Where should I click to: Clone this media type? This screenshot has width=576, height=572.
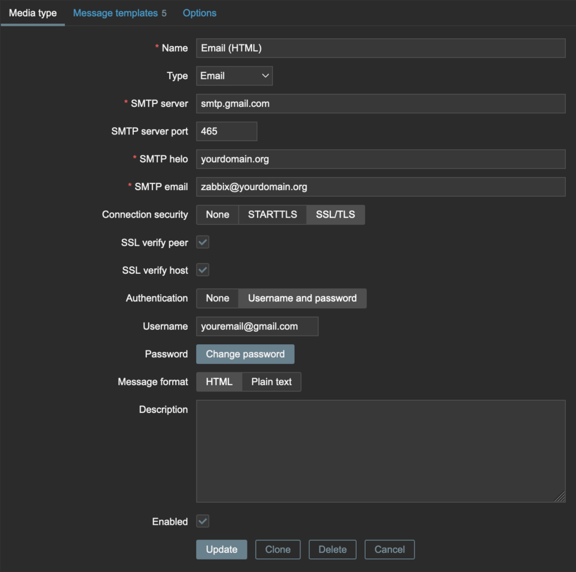pos(278,550)
